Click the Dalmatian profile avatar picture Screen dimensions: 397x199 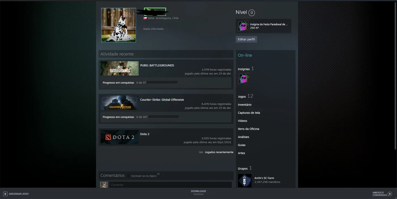point(119,25)
